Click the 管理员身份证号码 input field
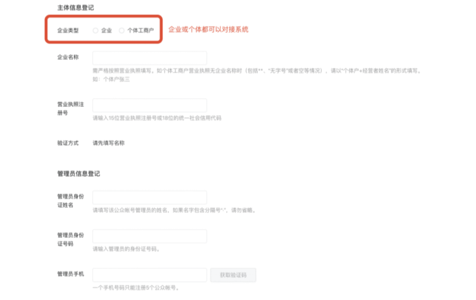476x300 pixels. point(149,236)
